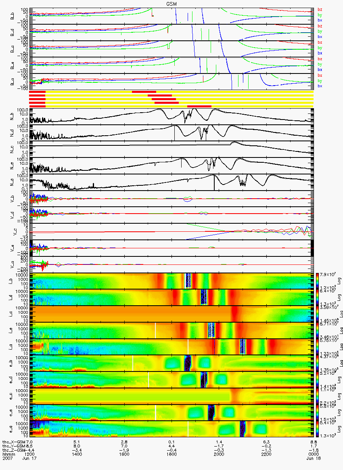Image resolution: width=343 pixels, height=470 pixels.
Task: Select the V_a velocity panel label
Action: click(12, 264)
